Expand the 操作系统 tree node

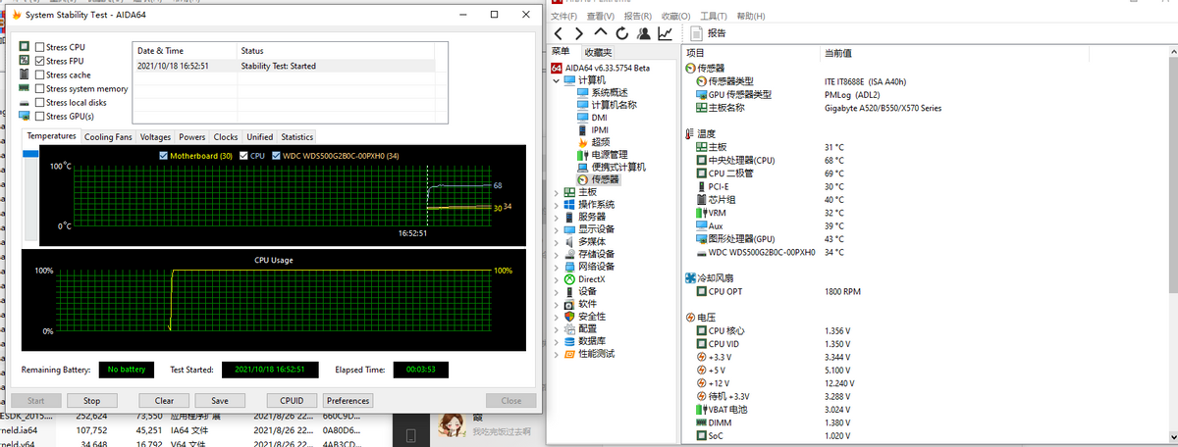click(x=557, y=205)
